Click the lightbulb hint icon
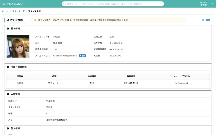 [35, 20]
